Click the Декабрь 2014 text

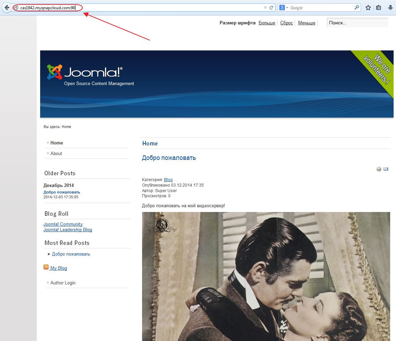tap(59, 185)
